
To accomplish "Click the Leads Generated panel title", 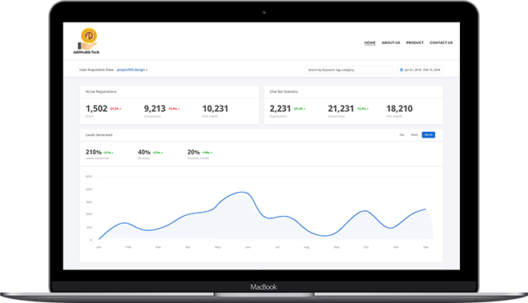I will tap(99, 135).
